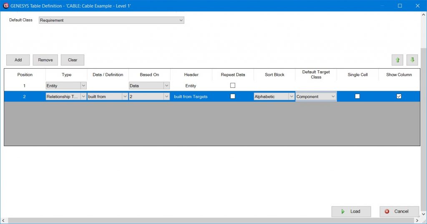Image resolution: width=427 pixels, height=224 pixels.
Task: Click the green move up arrow
Action: click(397, 60)
